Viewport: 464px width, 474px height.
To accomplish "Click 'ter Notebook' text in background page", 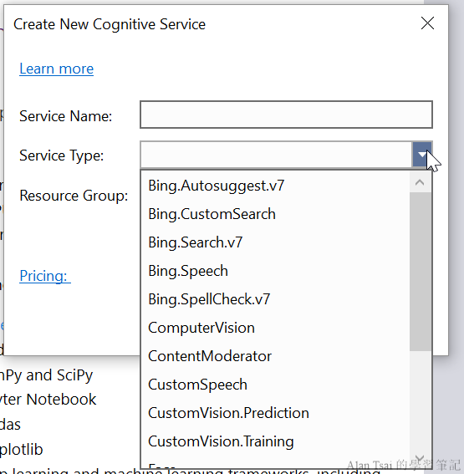I will [x=48, y=400].
